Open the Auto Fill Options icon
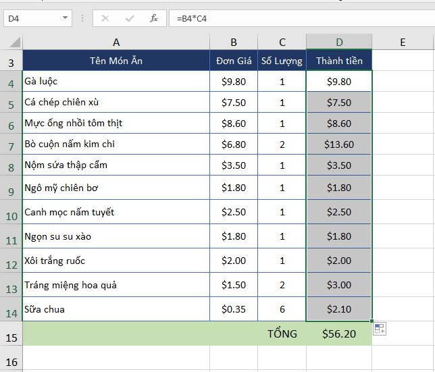Viewport: 435px width, 372px height. pos(379,329)
